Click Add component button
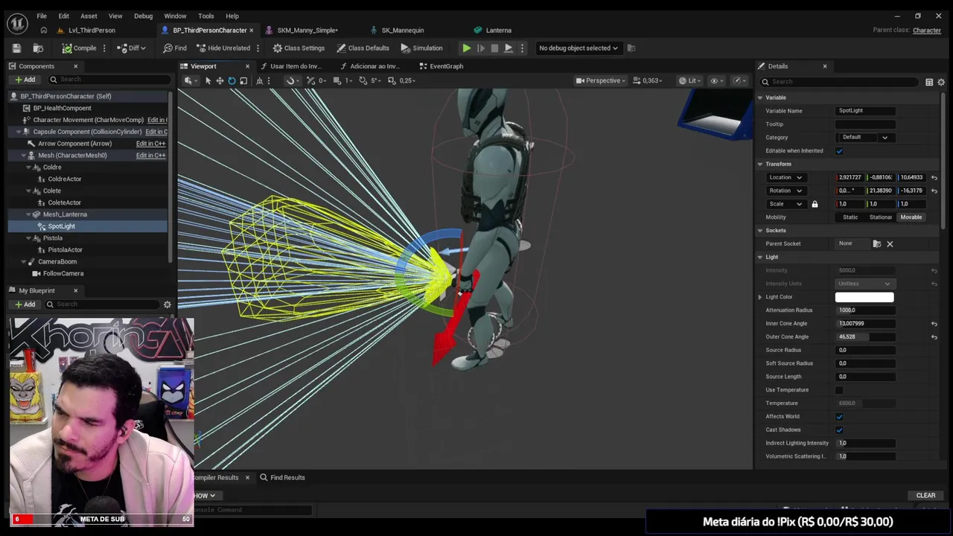953x536 pixels. tap(25, 80)
